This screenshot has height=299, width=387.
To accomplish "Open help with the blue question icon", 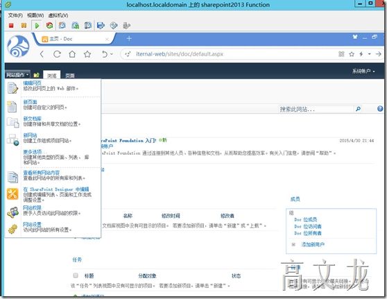I will coord(380,109).
